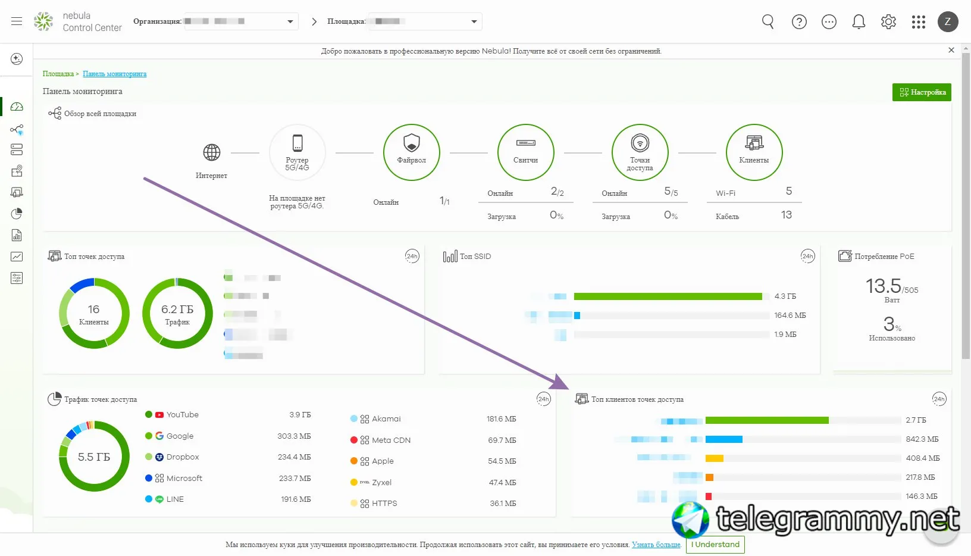Open the help question mark icon
The height and width of the screenshot is (556, 971).
[x=799, y=22]
